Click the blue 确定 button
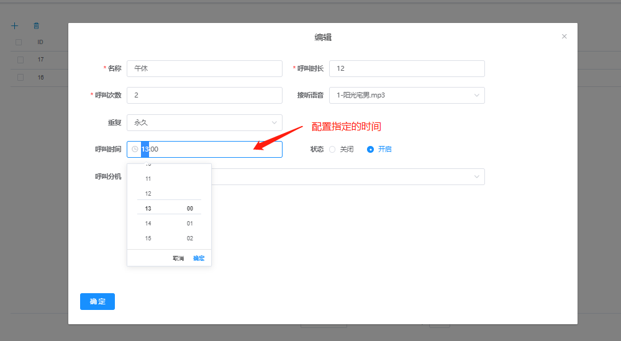This screenshot has height=341, width=621. click(97, 301)
